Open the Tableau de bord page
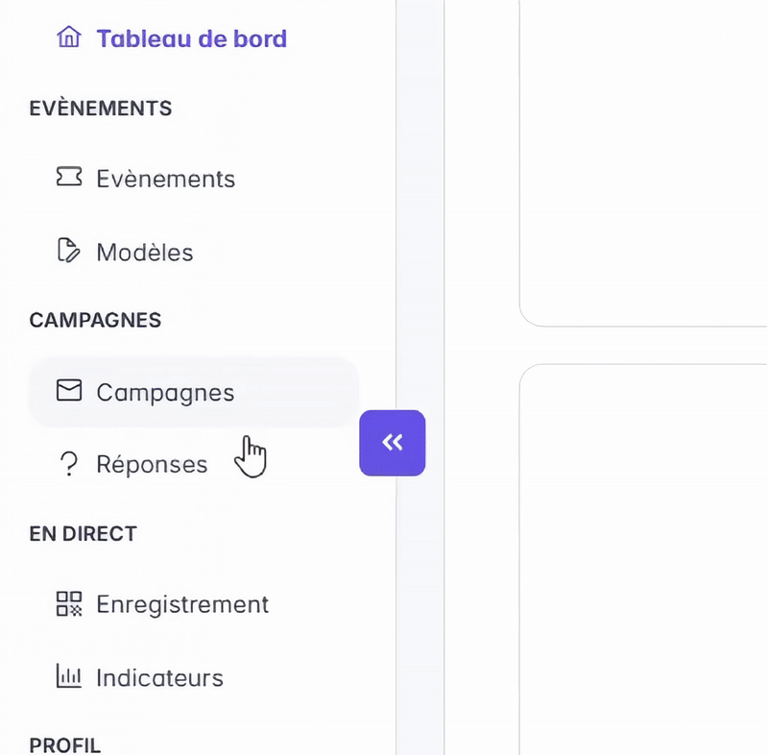Image resolution: width=768 pixels, height=755 pixels. [191, 39]
